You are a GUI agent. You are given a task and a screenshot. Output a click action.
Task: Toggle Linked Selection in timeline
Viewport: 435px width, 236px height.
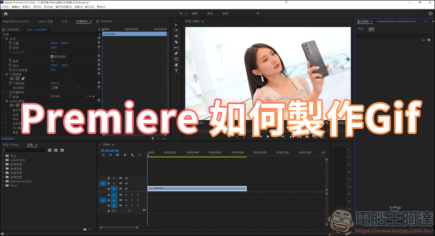(117, 155)
